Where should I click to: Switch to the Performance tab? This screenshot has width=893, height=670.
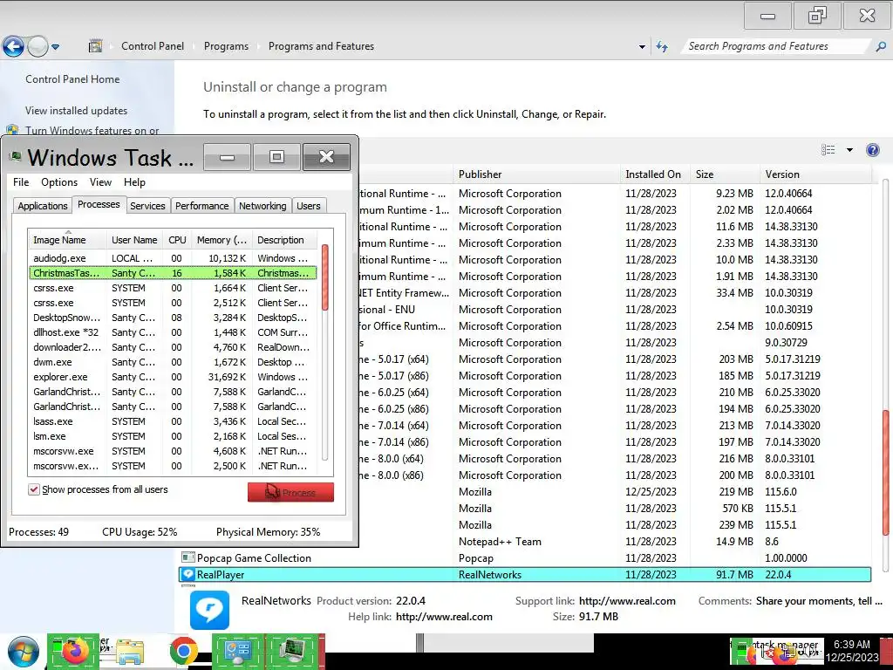point(201,206)
